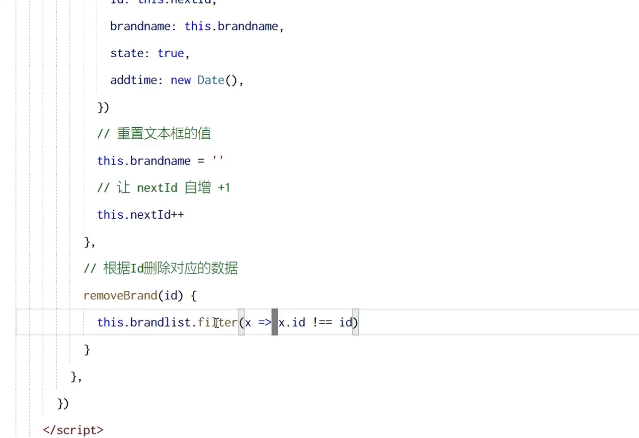Screen dimensions: 639x438
Task: Click the closing '})' above the reset comment
Action: 103,107
